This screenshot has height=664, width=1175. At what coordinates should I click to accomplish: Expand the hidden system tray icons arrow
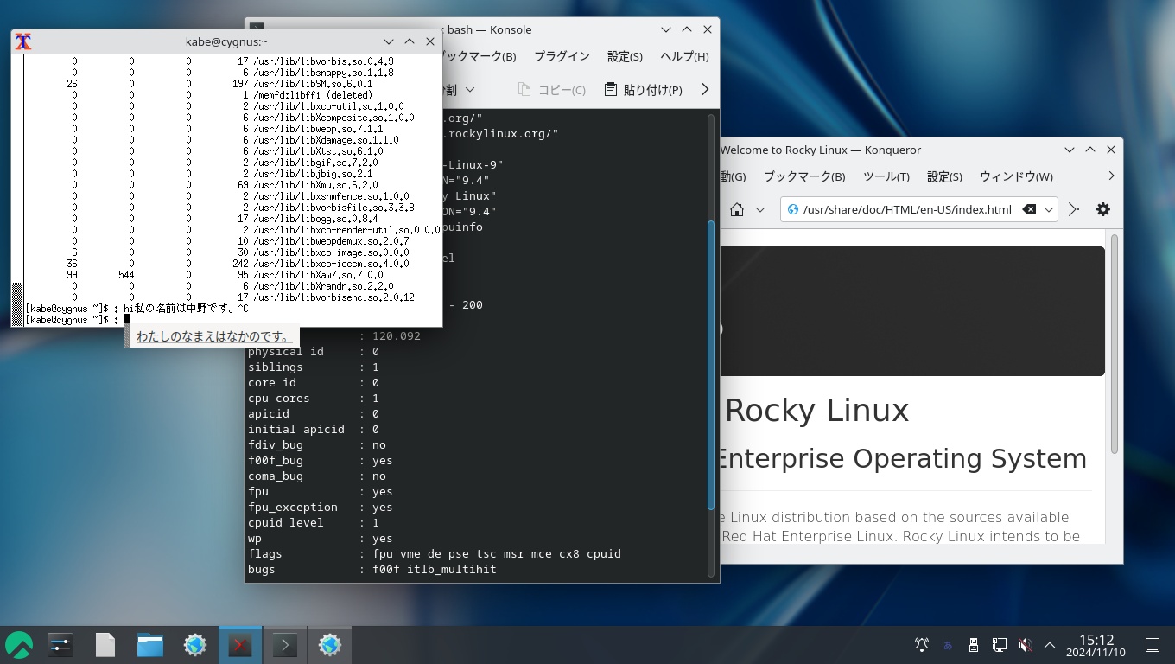(1050, 645)
